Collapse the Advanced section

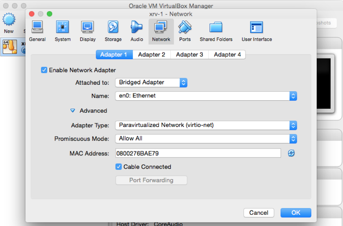click(73, 111)
